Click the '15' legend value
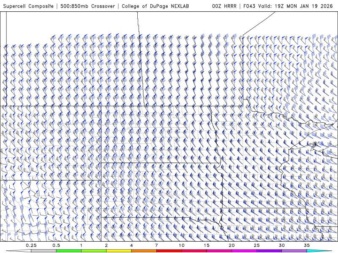This screenshot has height=253, width=338. pos(207,245)
